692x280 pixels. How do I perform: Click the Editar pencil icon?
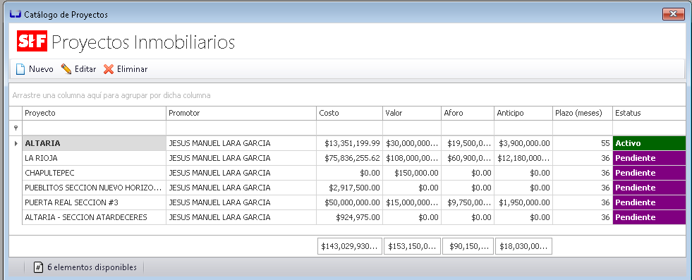click(x=66, y=69)
